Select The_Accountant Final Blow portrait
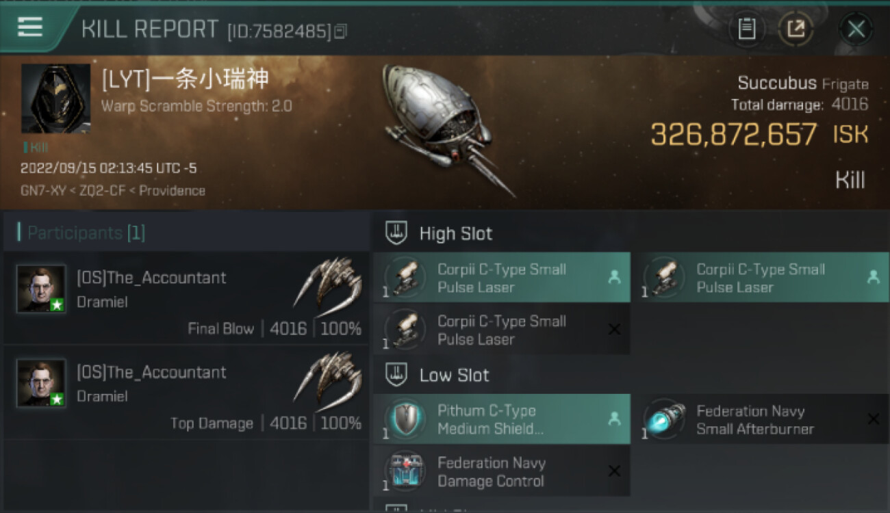 coord(41,289)
